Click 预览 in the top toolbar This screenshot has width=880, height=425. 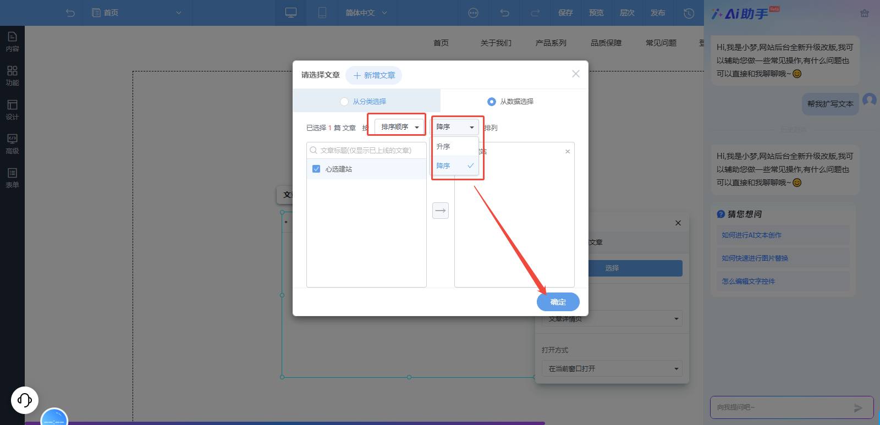pos(596,13)
